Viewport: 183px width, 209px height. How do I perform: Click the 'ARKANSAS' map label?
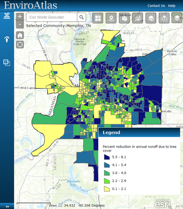click(52, 106)
